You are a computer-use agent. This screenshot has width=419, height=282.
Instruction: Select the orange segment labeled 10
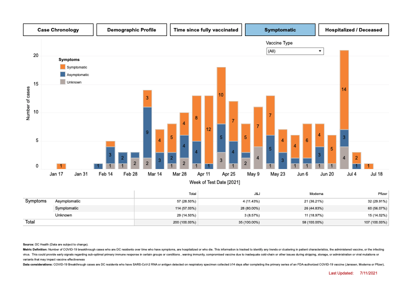tap(221, 95)
